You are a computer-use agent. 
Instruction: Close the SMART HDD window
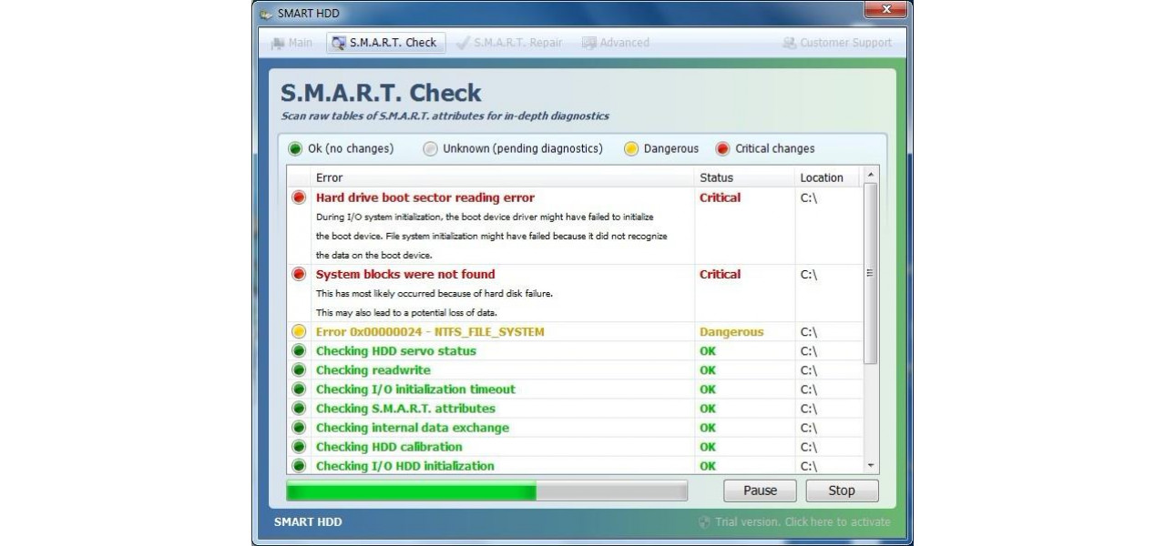886,9
